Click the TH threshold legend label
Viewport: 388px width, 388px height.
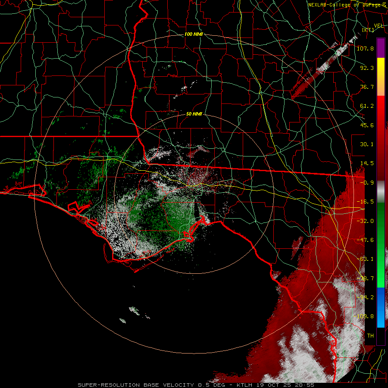coord(370,336)
